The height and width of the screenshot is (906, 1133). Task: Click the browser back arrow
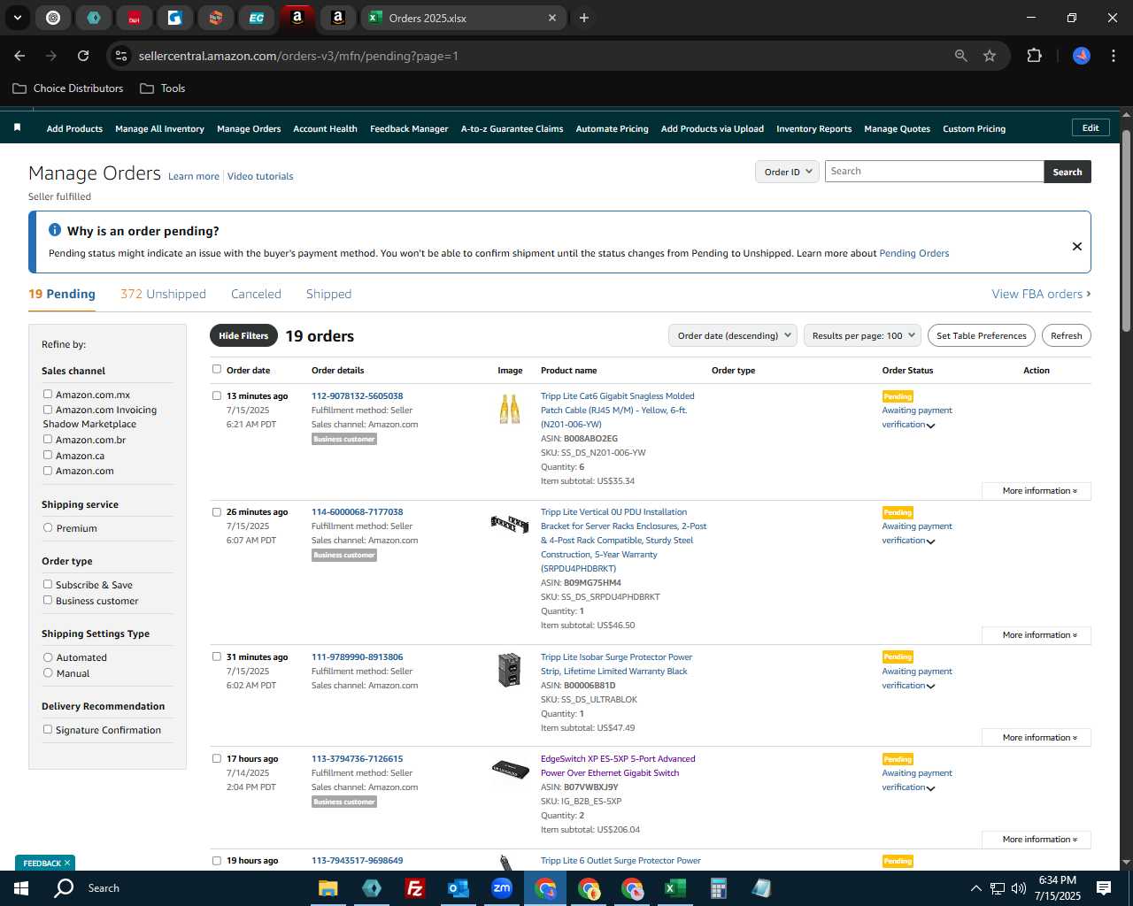click(x=19, y=56)
